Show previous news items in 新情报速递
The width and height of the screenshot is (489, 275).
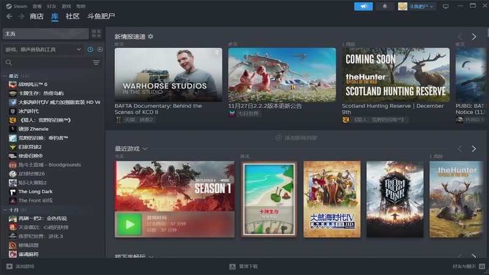(460, 37)
